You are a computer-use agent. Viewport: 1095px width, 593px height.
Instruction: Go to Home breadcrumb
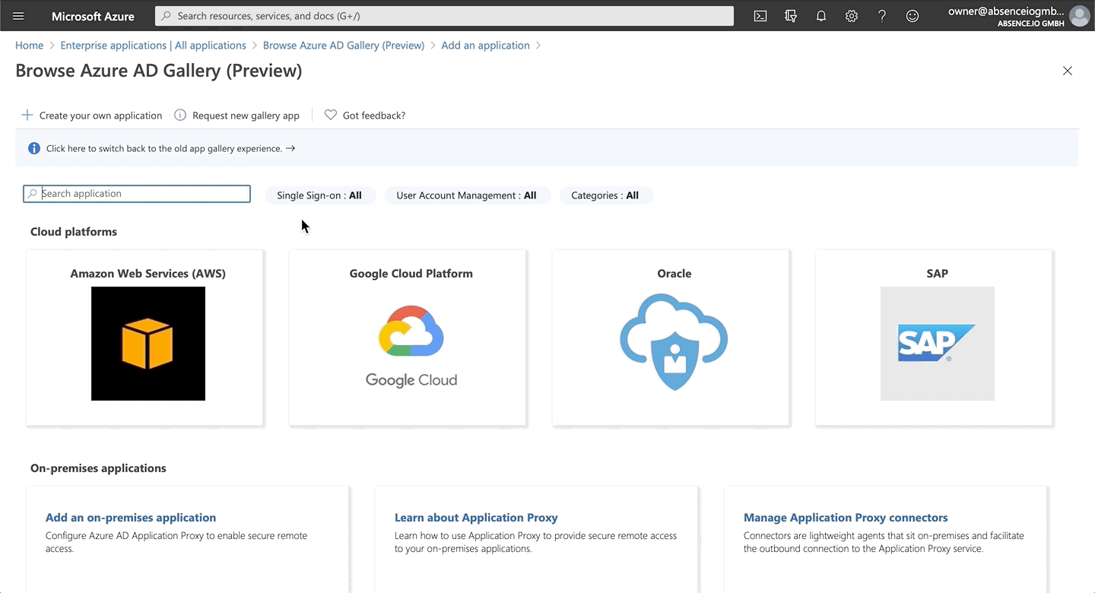29,46
